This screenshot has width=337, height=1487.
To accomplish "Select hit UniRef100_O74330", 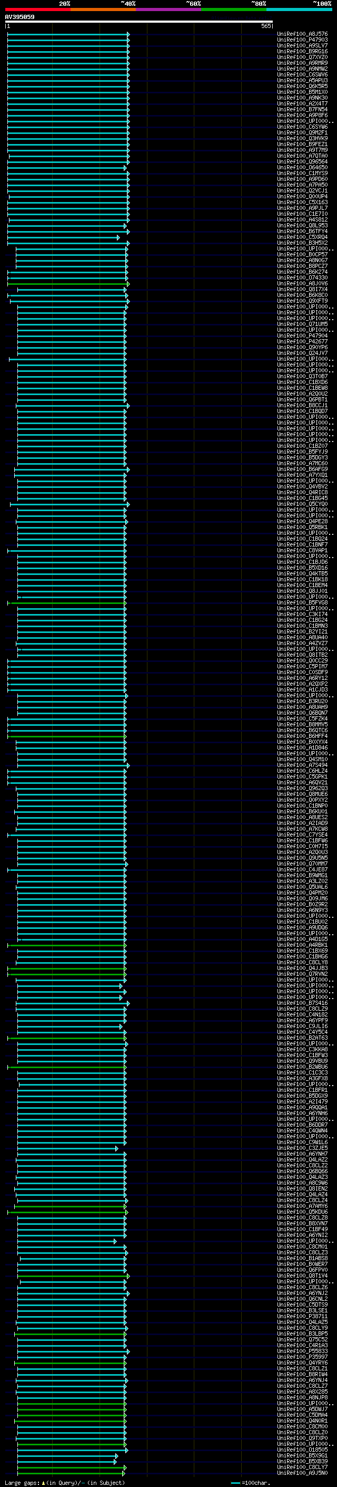I will click(302, 277).
